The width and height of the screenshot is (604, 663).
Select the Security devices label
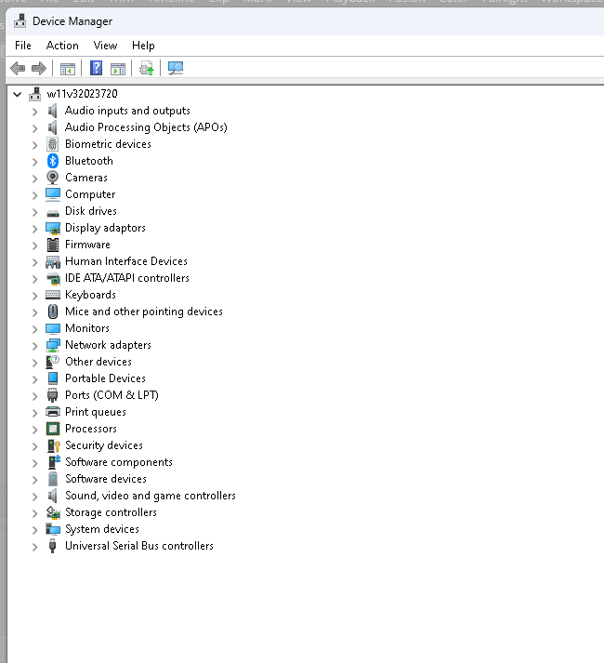[104, 445]
